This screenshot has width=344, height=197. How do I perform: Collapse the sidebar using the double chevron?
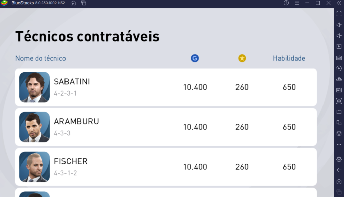(339, 3)
